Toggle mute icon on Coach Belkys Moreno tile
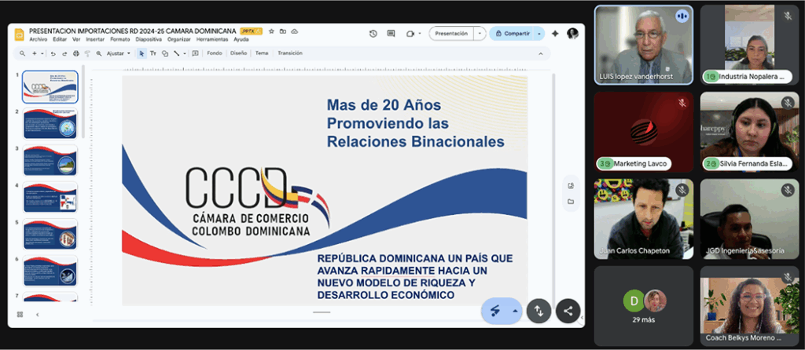This screenshot has height=350, width=805. click(x=788, y=277)
